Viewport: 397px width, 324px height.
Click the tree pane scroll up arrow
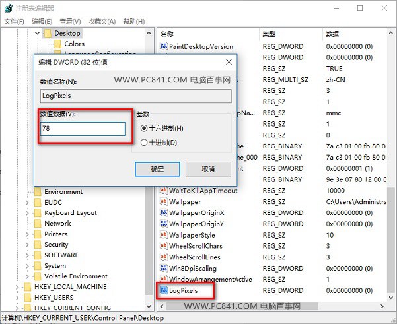(x=149, y=33)
